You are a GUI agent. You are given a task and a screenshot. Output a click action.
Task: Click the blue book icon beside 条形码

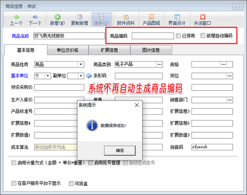click(x=89, y=76)
